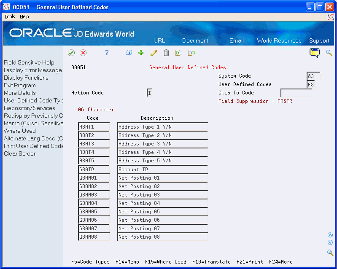Open the Document link in banner

(195, 40)
